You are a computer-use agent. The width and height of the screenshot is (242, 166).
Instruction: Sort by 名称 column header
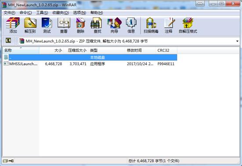point(21,50)
